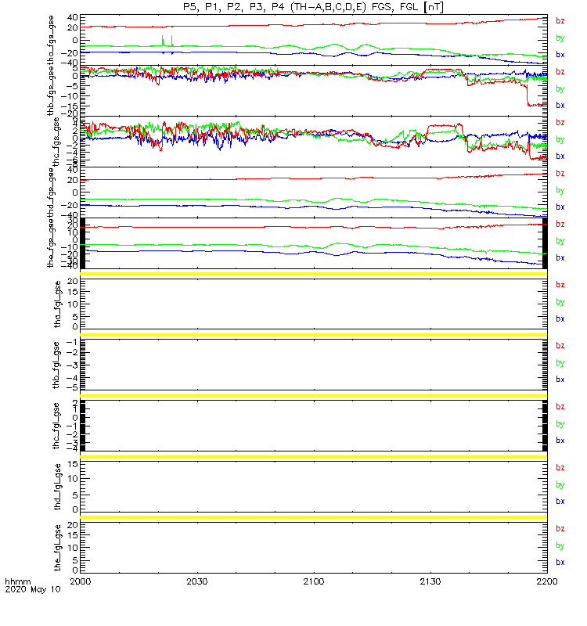Click the thb_fgs_gse y-axis label
Viewport: 587px width, 626px height.
51,92
